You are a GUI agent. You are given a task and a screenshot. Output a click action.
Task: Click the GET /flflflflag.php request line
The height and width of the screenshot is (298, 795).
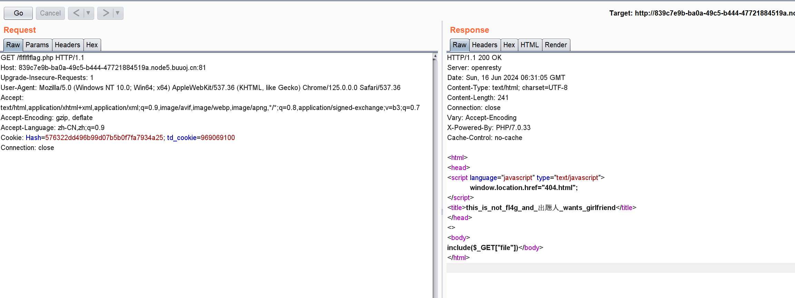(x=42, y=58)
